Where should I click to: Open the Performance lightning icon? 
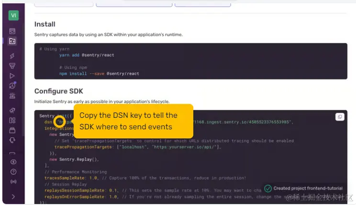(12, 56)
